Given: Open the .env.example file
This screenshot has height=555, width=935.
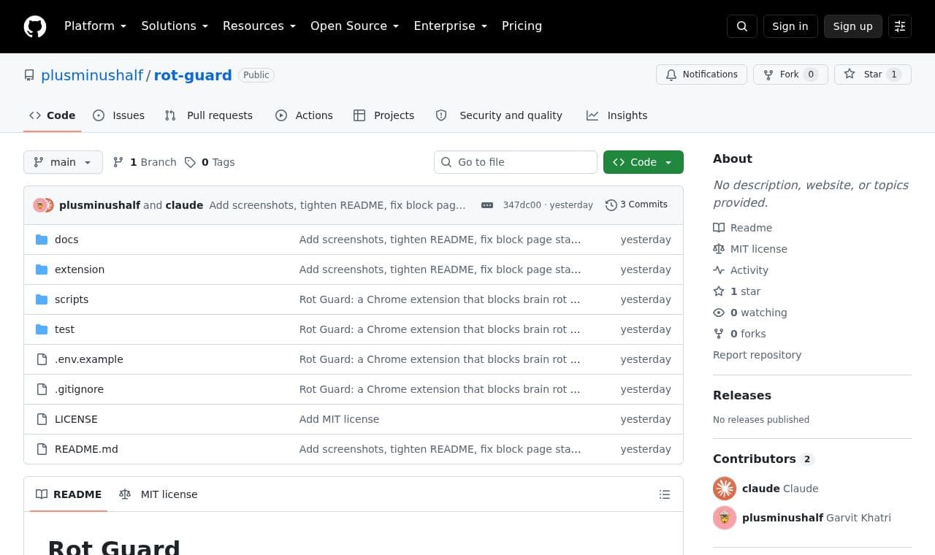Looking at the screenshot, I should [x=89, y=359].
